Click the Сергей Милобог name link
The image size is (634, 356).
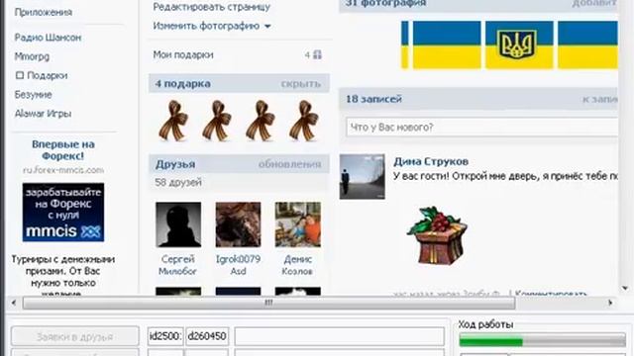pos(178,265)
